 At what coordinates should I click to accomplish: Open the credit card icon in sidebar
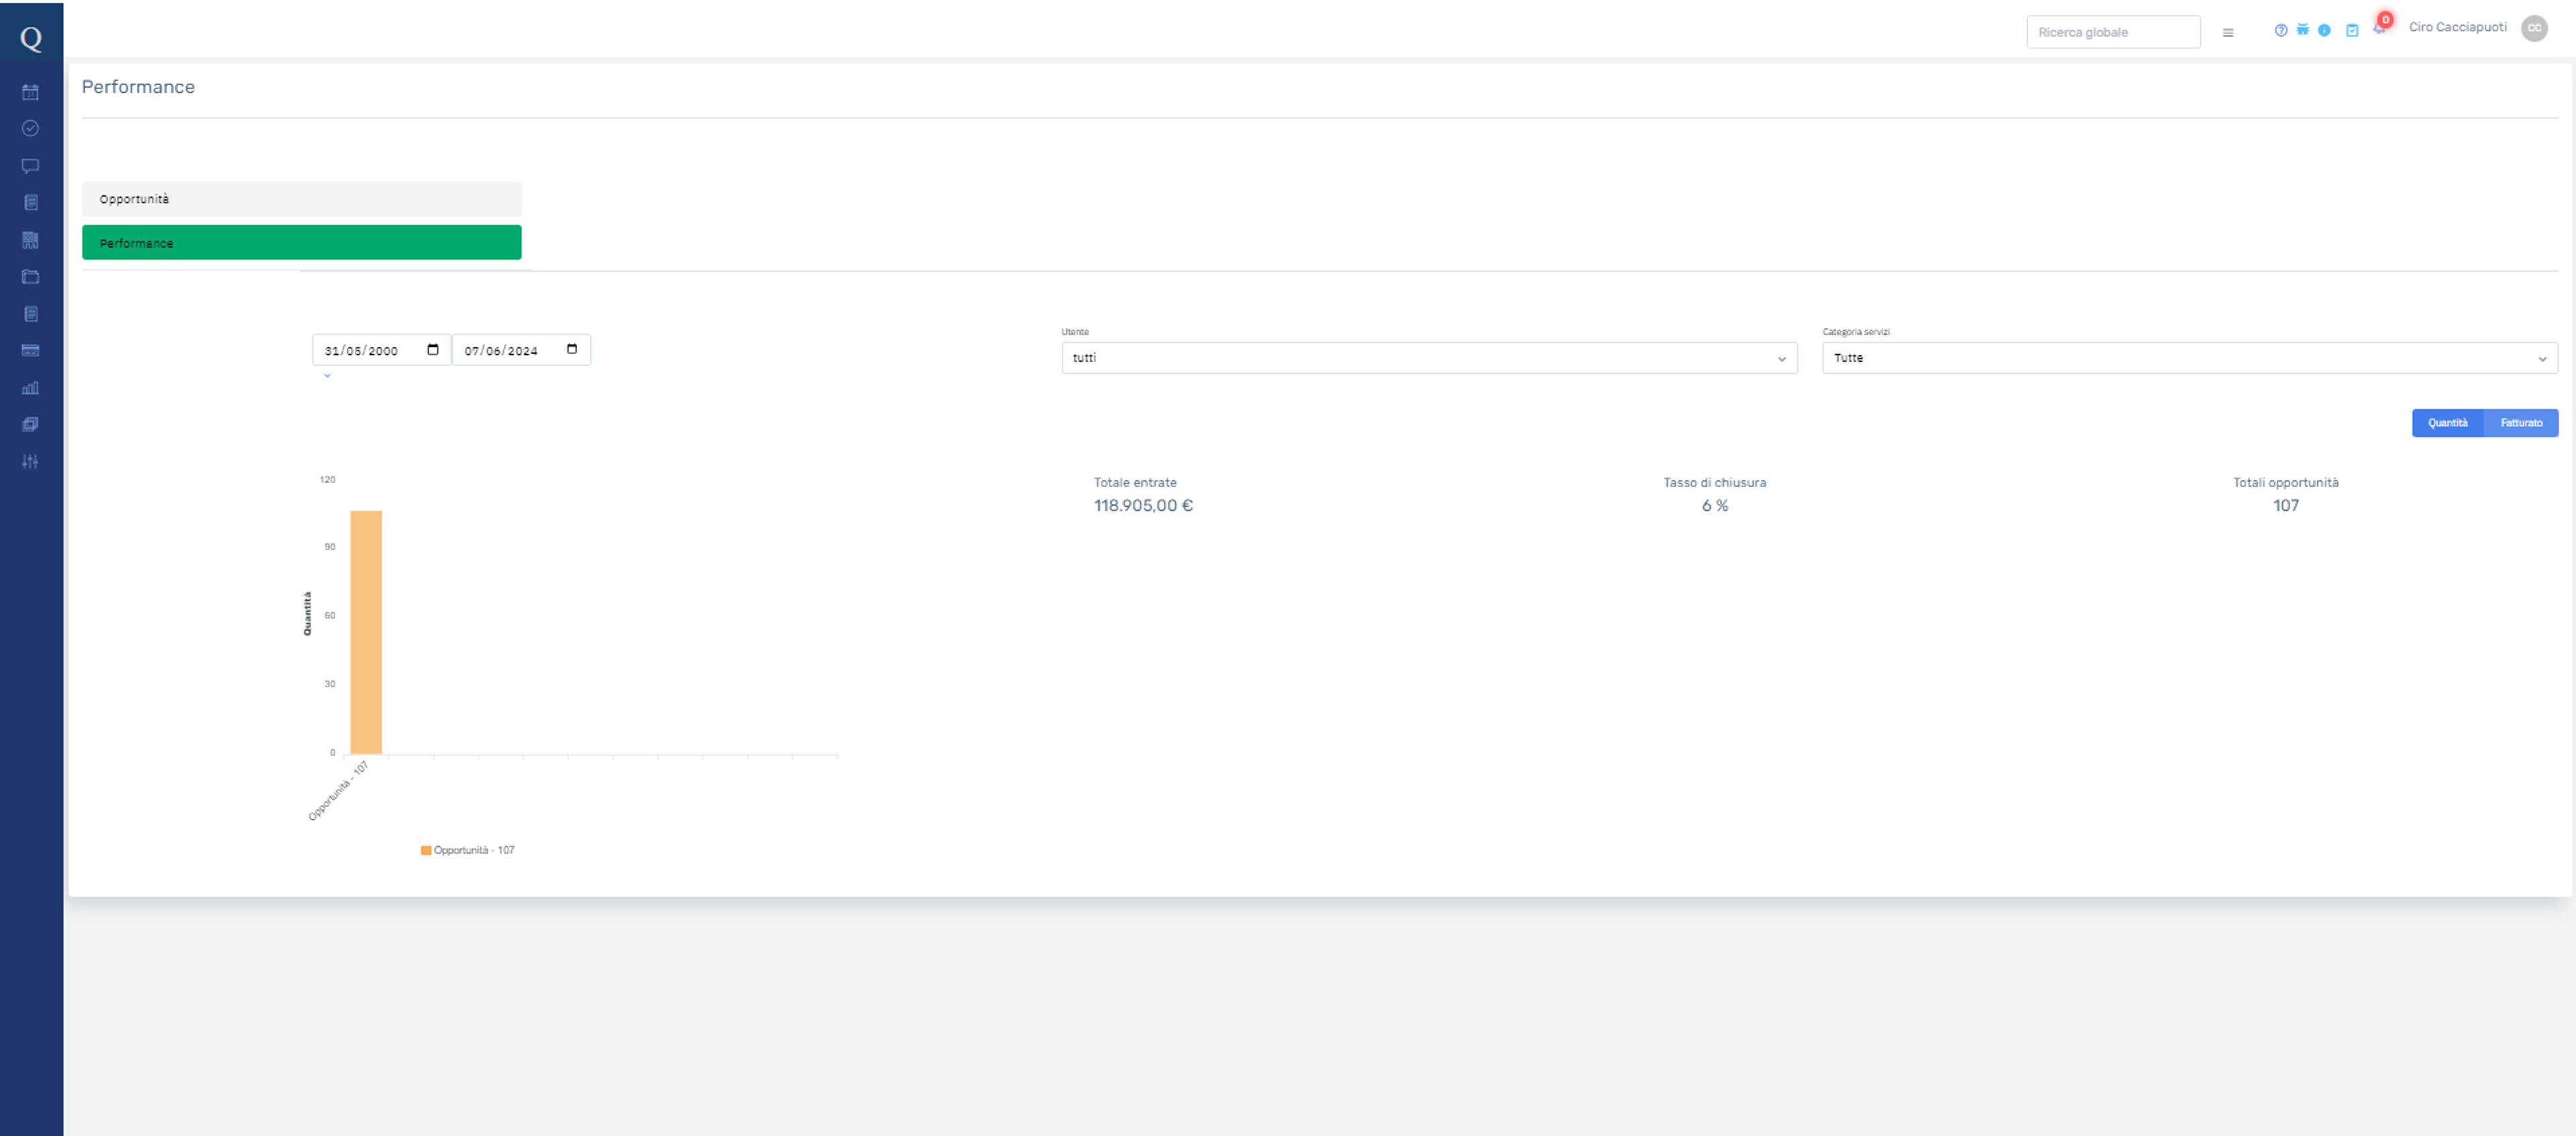tap(30, 350)
